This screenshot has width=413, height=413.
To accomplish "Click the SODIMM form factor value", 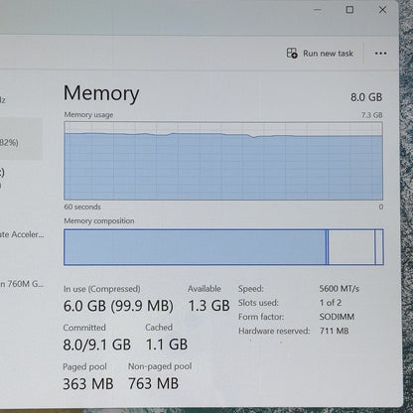I will 337,317.
